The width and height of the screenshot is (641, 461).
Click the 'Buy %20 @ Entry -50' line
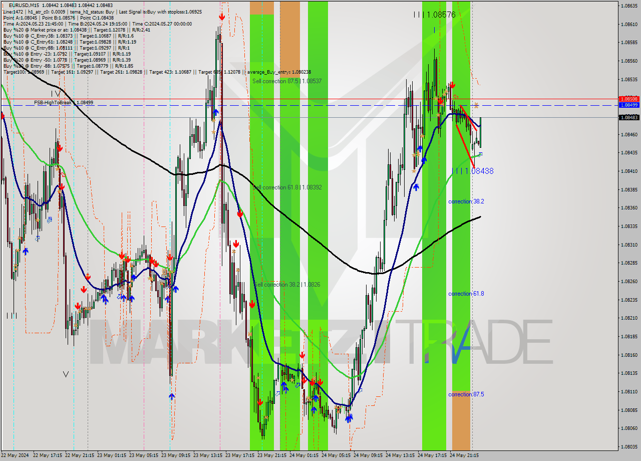[x=67, y=60]
